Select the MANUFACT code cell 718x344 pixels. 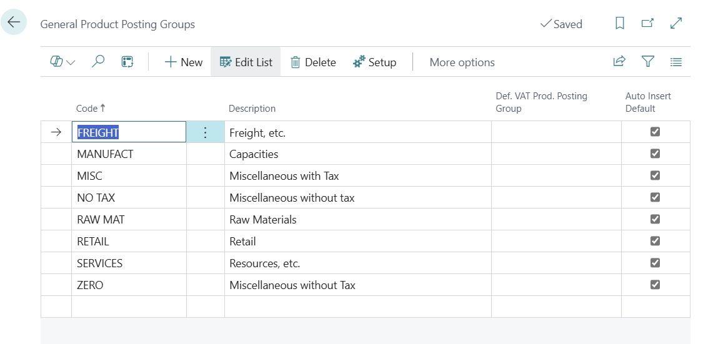[x=129, y=154]
